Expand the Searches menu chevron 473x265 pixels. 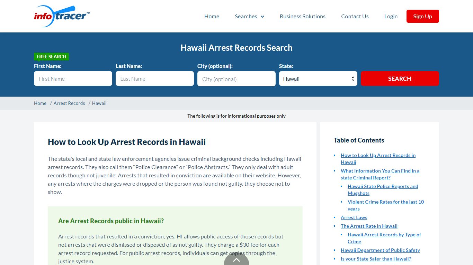click(262, 17)
